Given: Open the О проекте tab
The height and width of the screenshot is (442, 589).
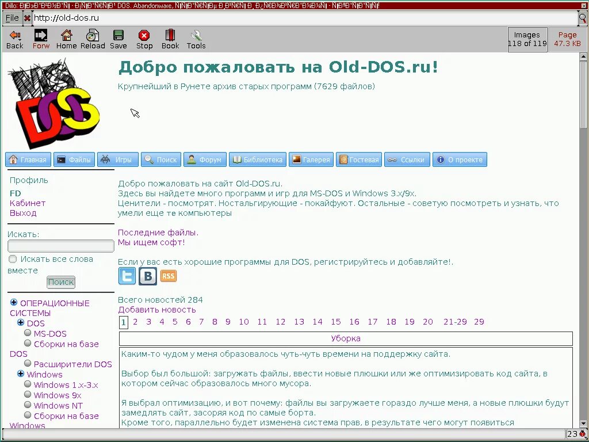Looking at the screenshot, I should [x=460, y=160].
